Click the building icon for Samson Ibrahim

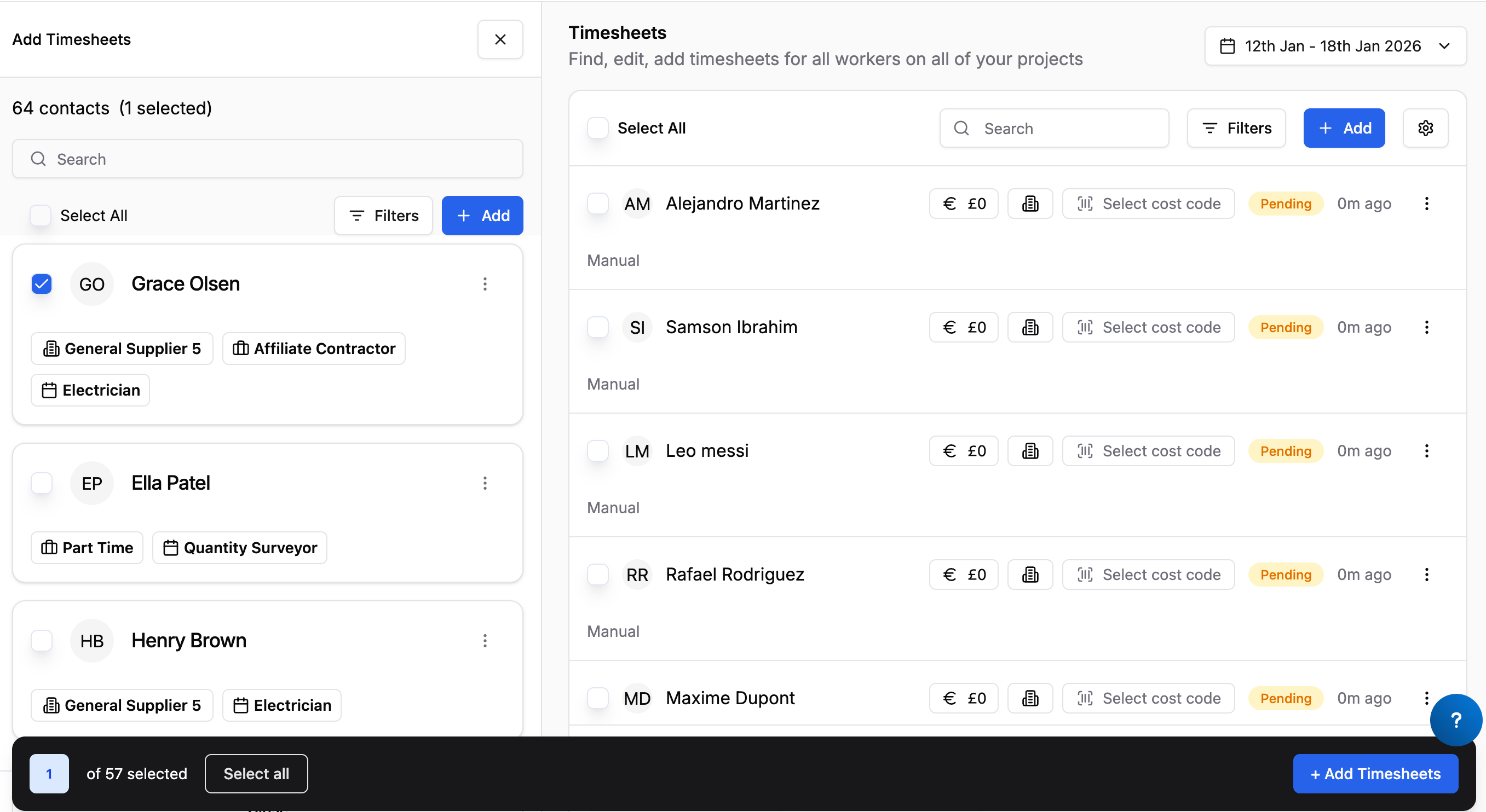pyautogui.click(x=1030, y=327)
